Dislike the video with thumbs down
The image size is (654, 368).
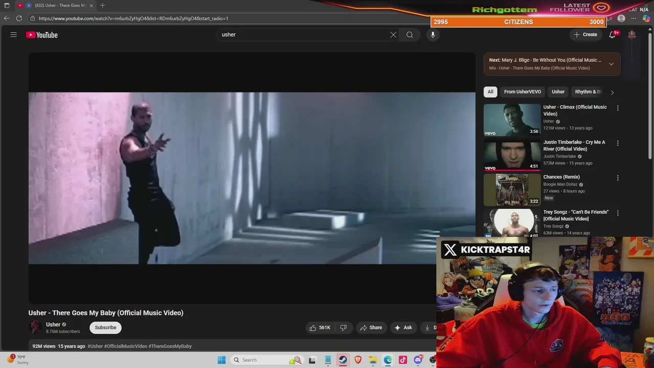(x=343, y=328)
